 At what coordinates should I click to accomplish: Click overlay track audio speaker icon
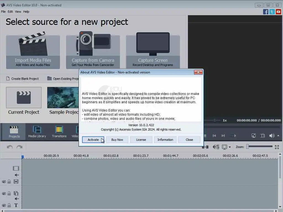17,199
